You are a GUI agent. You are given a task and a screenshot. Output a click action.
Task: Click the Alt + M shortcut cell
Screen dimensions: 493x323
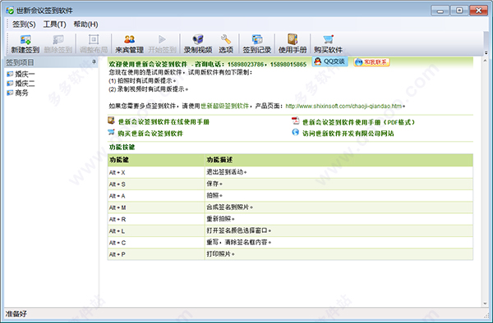(x=156, y=207)
